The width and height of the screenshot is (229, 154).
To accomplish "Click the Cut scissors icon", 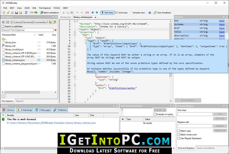I will click(64, 13).
